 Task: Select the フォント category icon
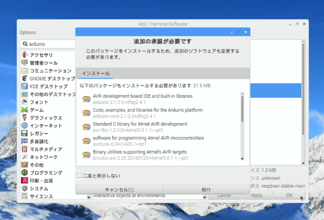pyautogui.click(x=24, y=102)
